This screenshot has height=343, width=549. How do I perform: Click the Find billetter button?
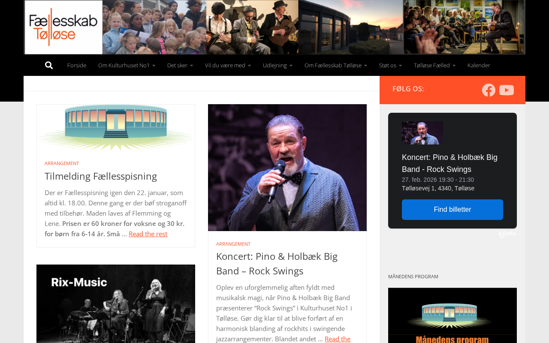pos(452,210)
